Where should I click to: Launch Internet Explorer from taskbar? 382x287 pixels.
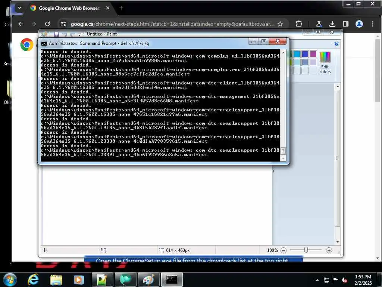click(33, 280)
